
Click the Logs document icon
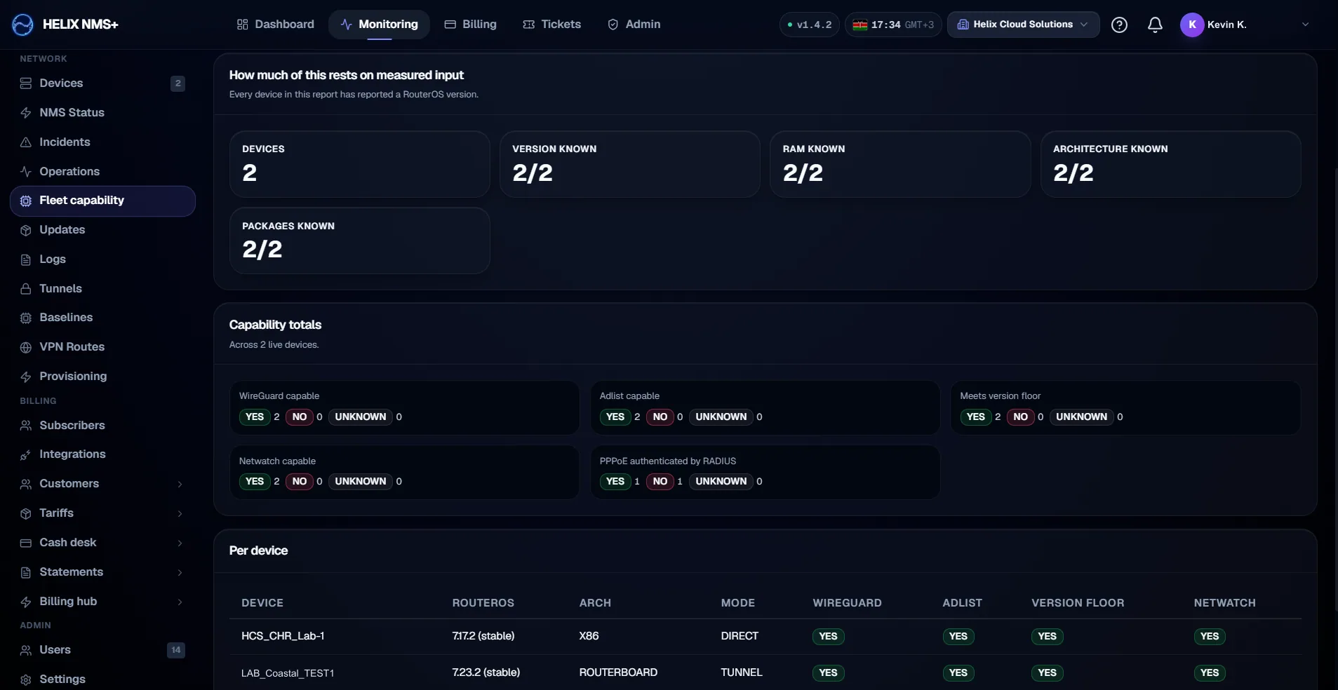[x=26, y=259]
